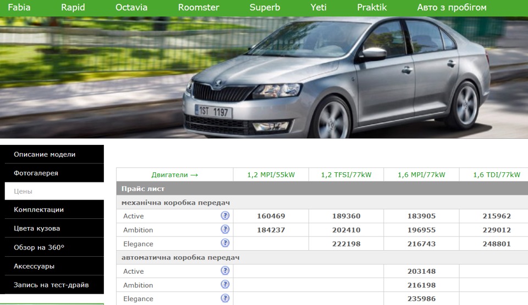Open the Fabia model page
The height and width of the screenshot is (305, 528).
coord(19,7)
